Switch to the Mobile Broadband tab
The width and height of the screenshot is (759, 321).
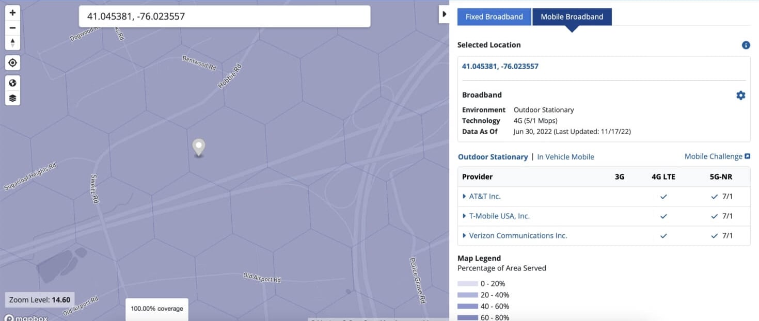[572, 17]
